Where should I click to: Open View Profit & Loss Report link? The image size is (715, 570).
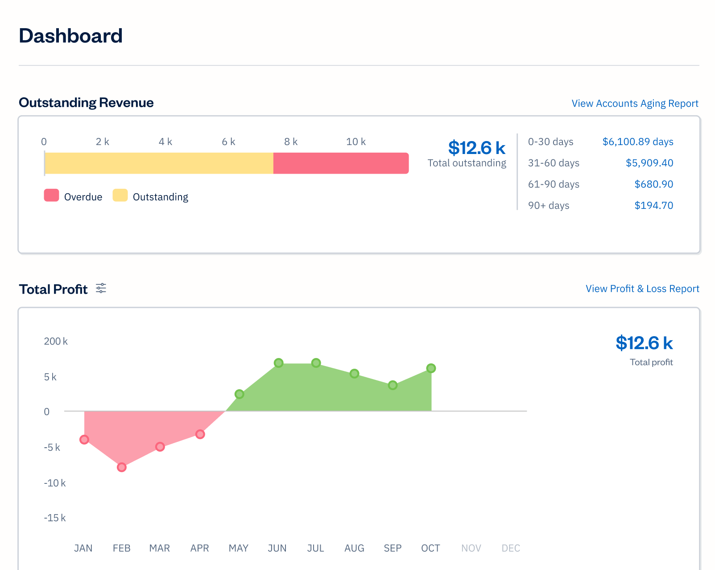tap(642, 289)
